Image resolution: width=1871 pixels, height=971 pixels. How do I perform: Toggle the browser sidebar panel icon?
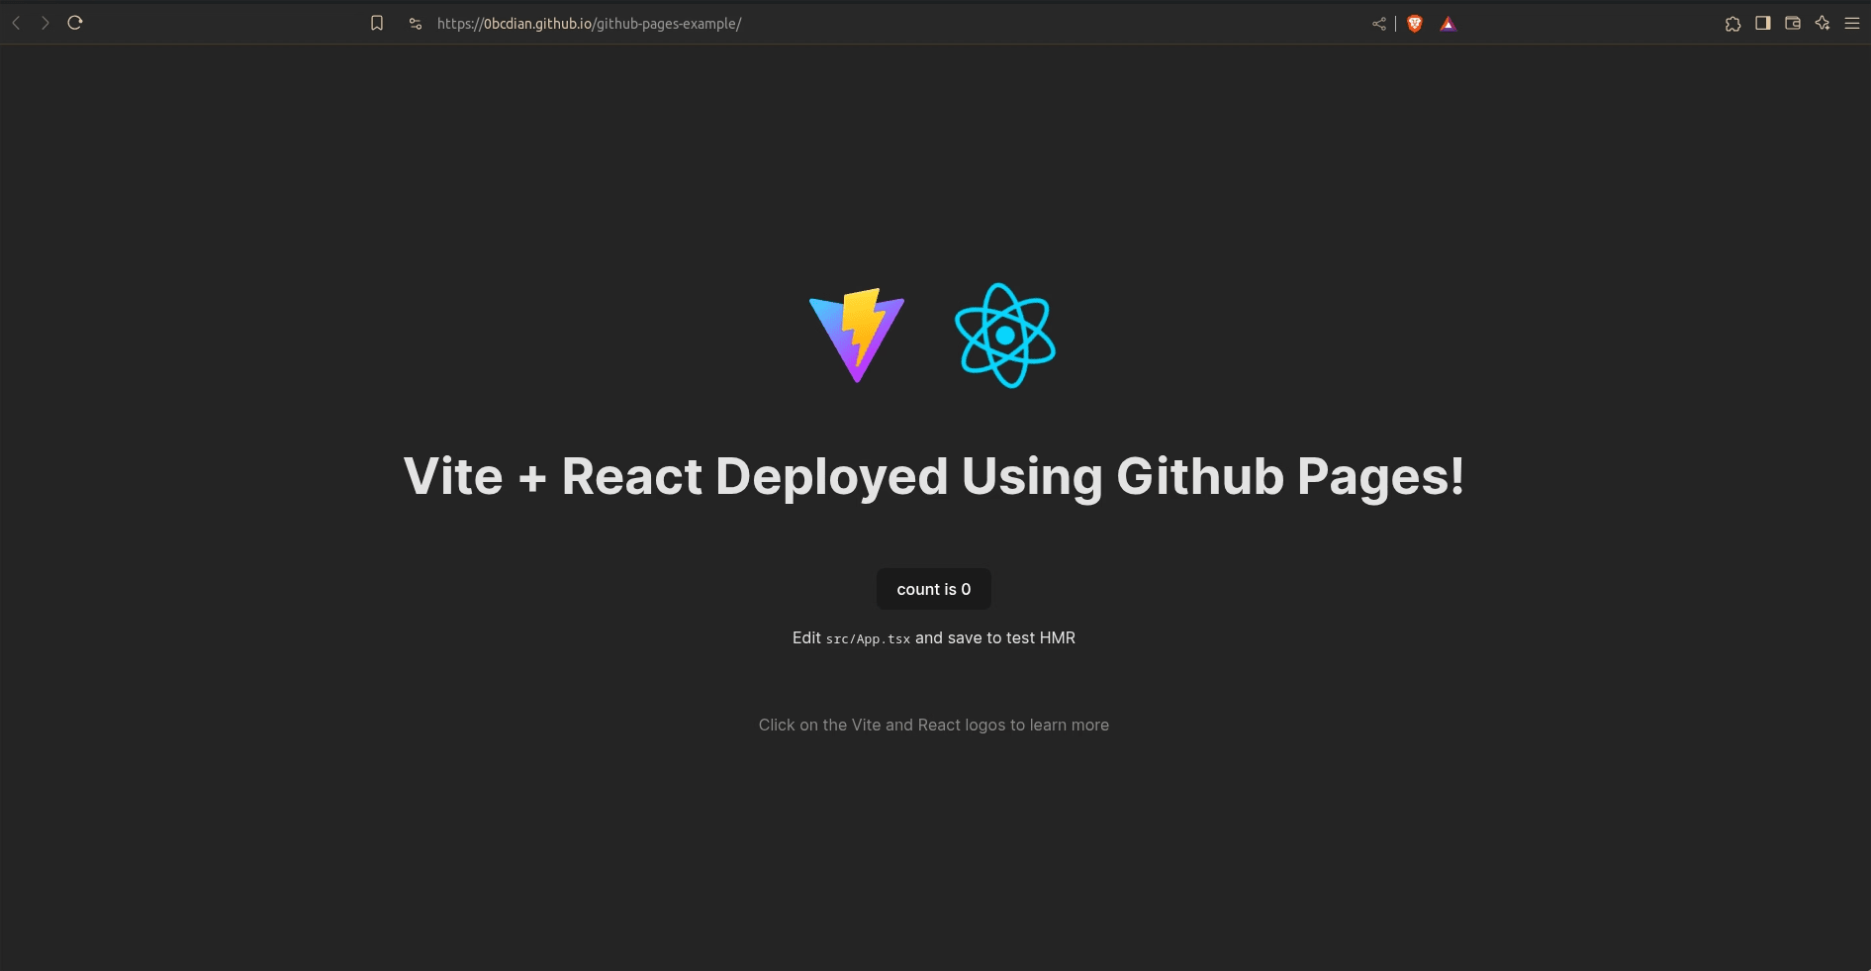pyautogui.click(x=1763, y=24)
